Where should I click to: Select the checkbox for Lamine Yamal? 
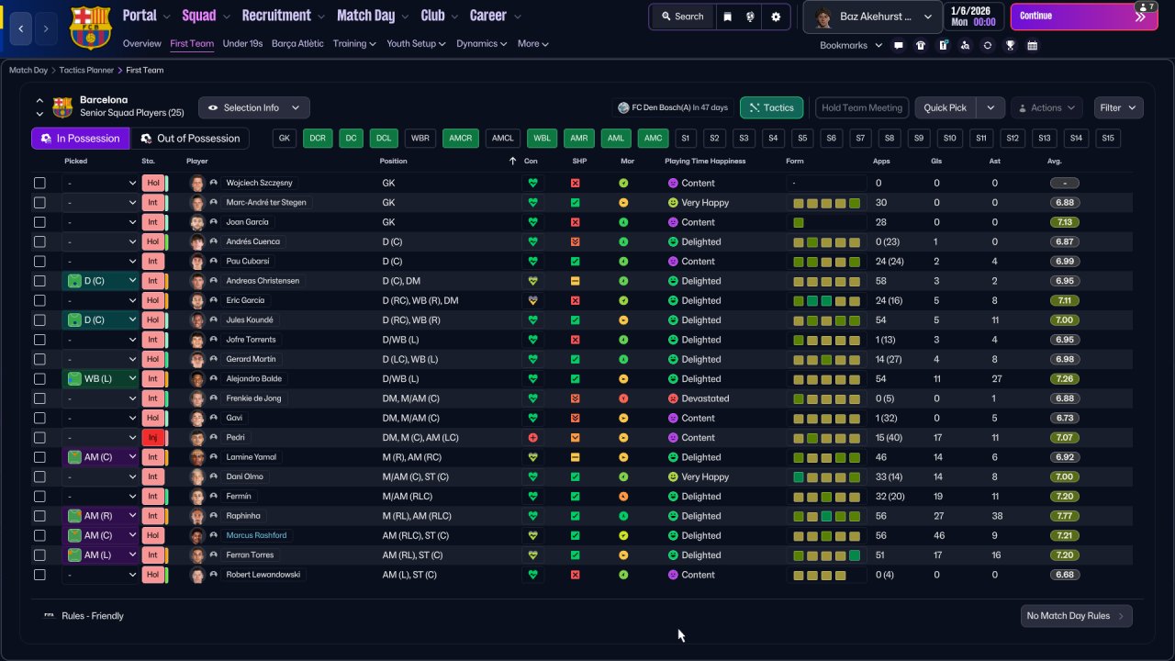pos(39,457)
